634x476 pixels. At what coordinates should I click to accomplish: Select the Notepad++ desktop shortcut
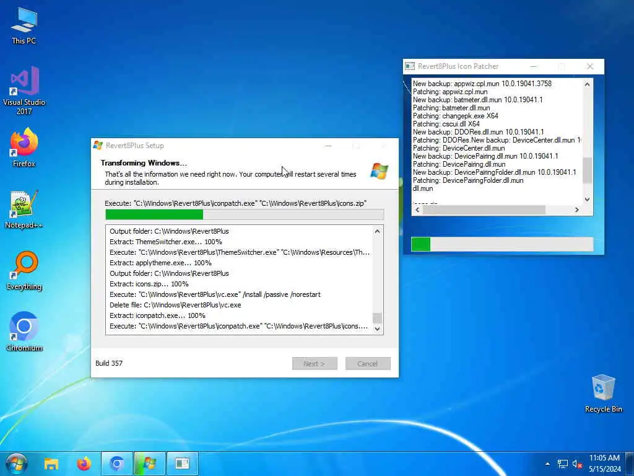[x=24, y=209]
